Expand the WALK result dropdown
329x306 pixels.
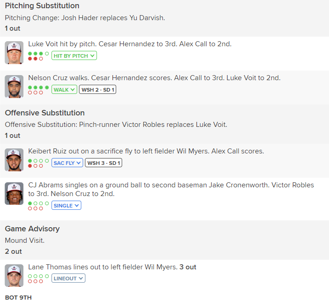tap(64, 90)
